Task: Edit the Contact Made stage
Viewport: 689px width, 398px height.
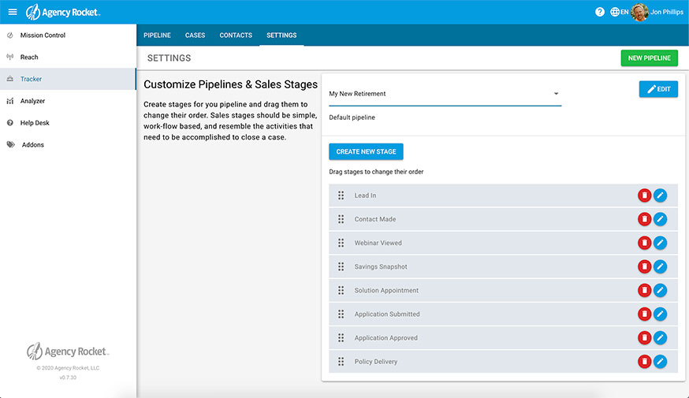Action: (x=661, y=219)
